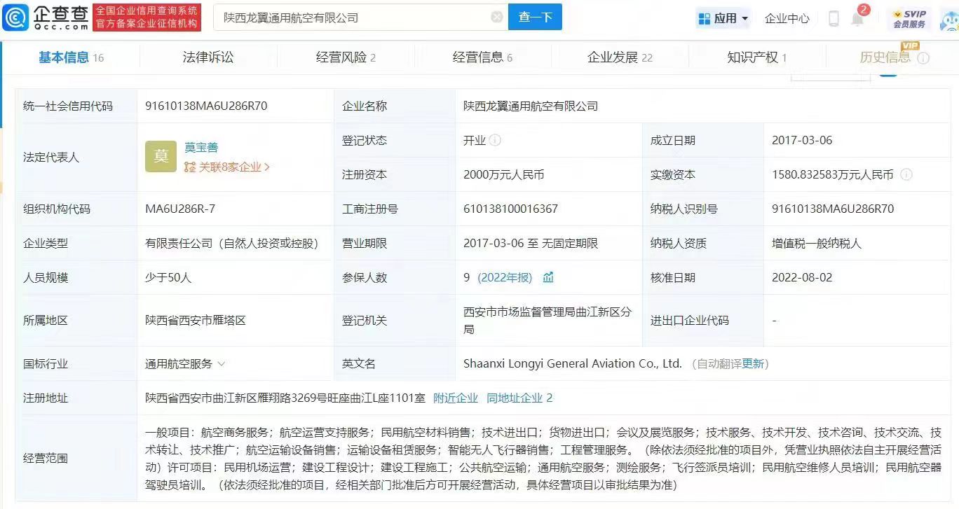
Task: Select credit code 91610138MA6U286R70 text
Action: 206,106
